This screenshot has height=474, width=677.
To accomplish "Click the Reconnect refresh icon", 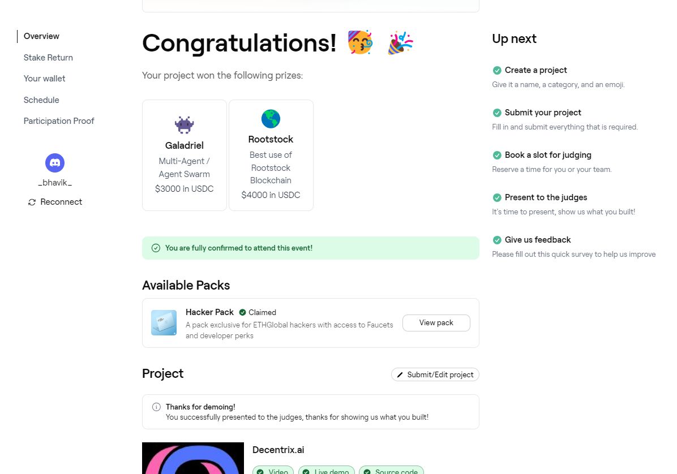I will 32,202.
